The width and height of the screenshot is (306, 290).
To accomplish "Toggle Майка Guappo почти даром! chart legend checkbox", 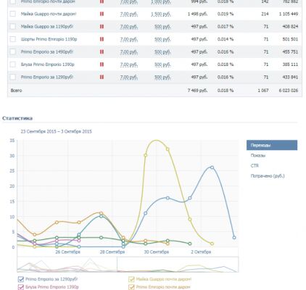I will pos(131,279).
